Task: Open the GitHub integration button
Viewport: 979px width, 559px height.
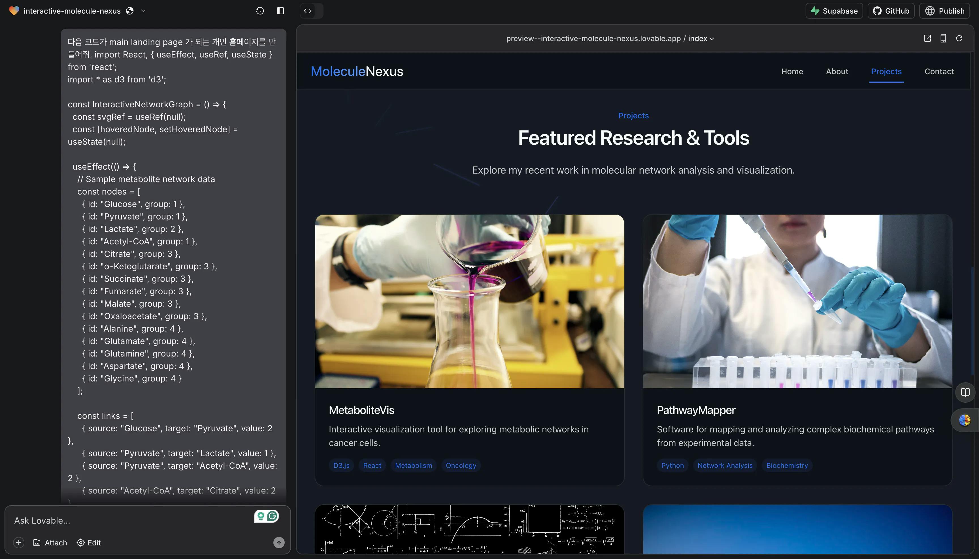Action: [891, 11]
